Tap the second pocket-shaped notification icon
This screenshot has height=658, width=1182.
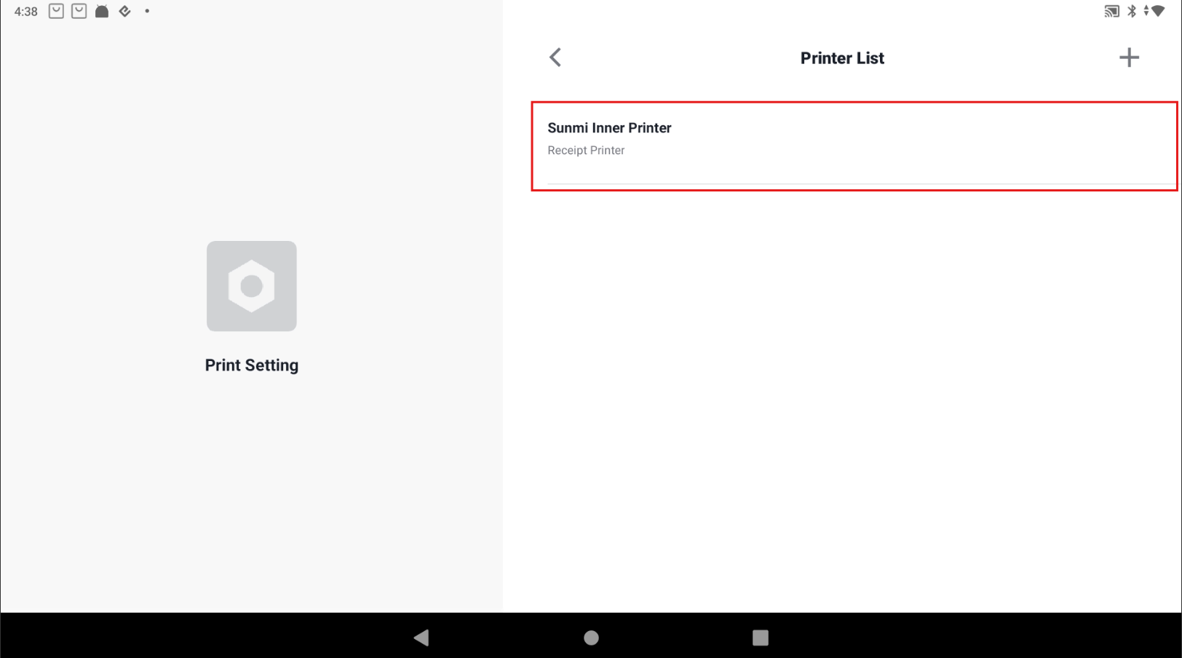pos(79,11)
